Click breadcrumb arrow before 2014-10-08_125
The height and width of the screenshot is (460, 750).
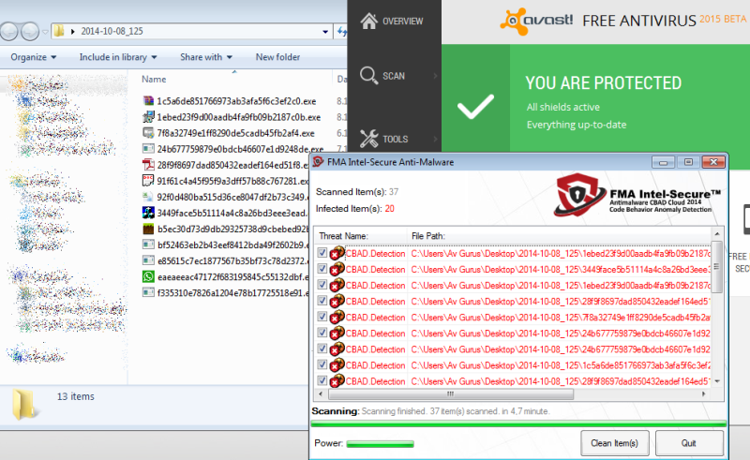pos(73,32)
